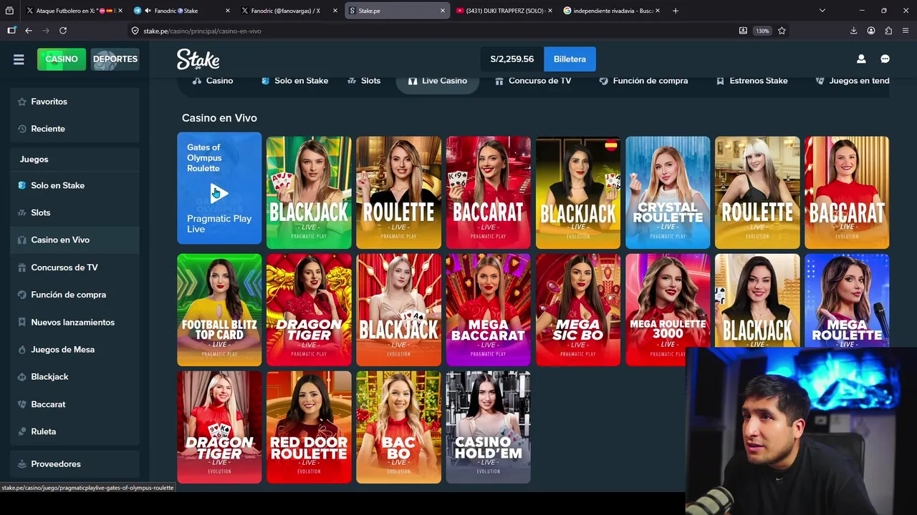Open Función de compra in sidebar
The image size is (917, 515).
[x=75, y=295]
